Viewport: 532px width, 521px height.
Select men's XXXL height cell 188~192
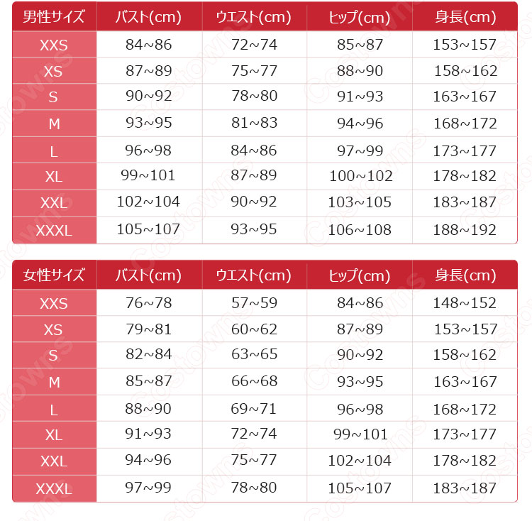[465, 229]
